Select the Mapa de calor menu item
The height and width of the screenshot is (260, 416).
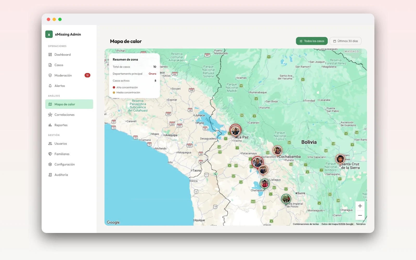click(69, 104)
